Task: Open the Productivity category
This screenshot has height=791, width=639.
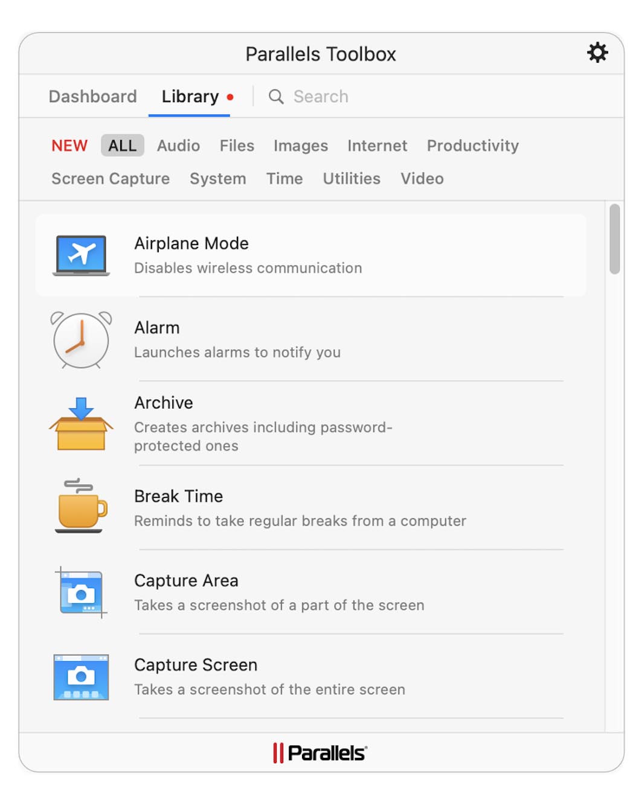Action: [473, 146]
